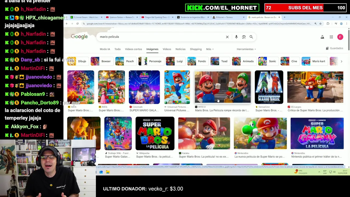Open the weather widget on the taskbar
This screenshot has height=197, width=350.
point(301,172)
